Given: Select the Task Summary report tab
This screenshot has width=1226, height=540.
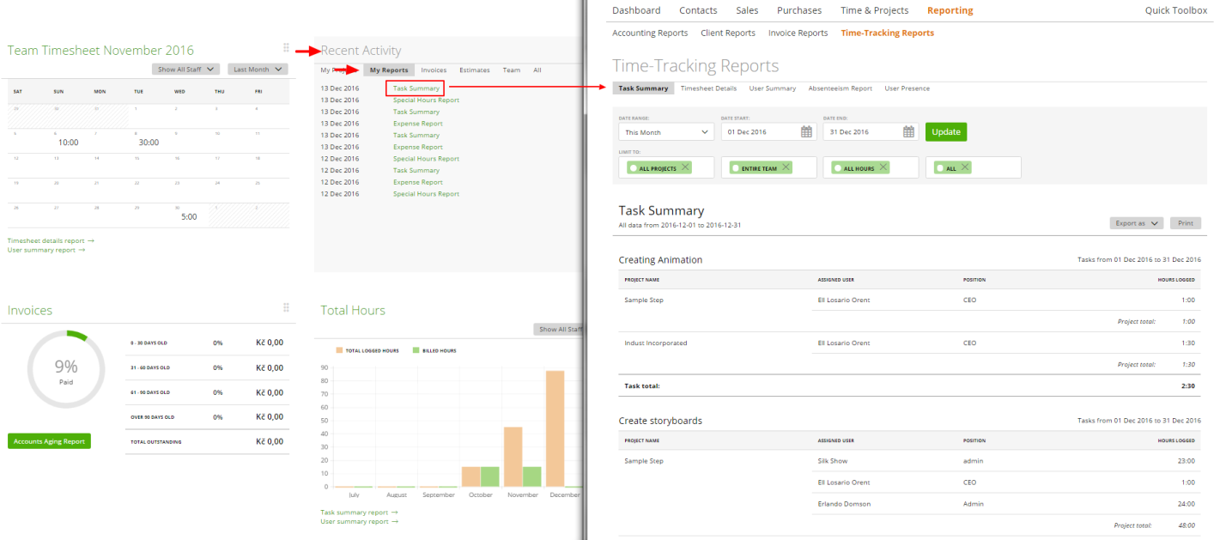Looking at the screenshot, I should tap(643, 88).
